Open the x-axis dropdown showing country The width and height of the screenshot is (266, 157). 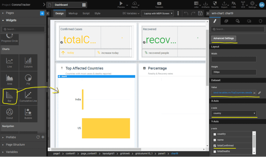[234, 114]
